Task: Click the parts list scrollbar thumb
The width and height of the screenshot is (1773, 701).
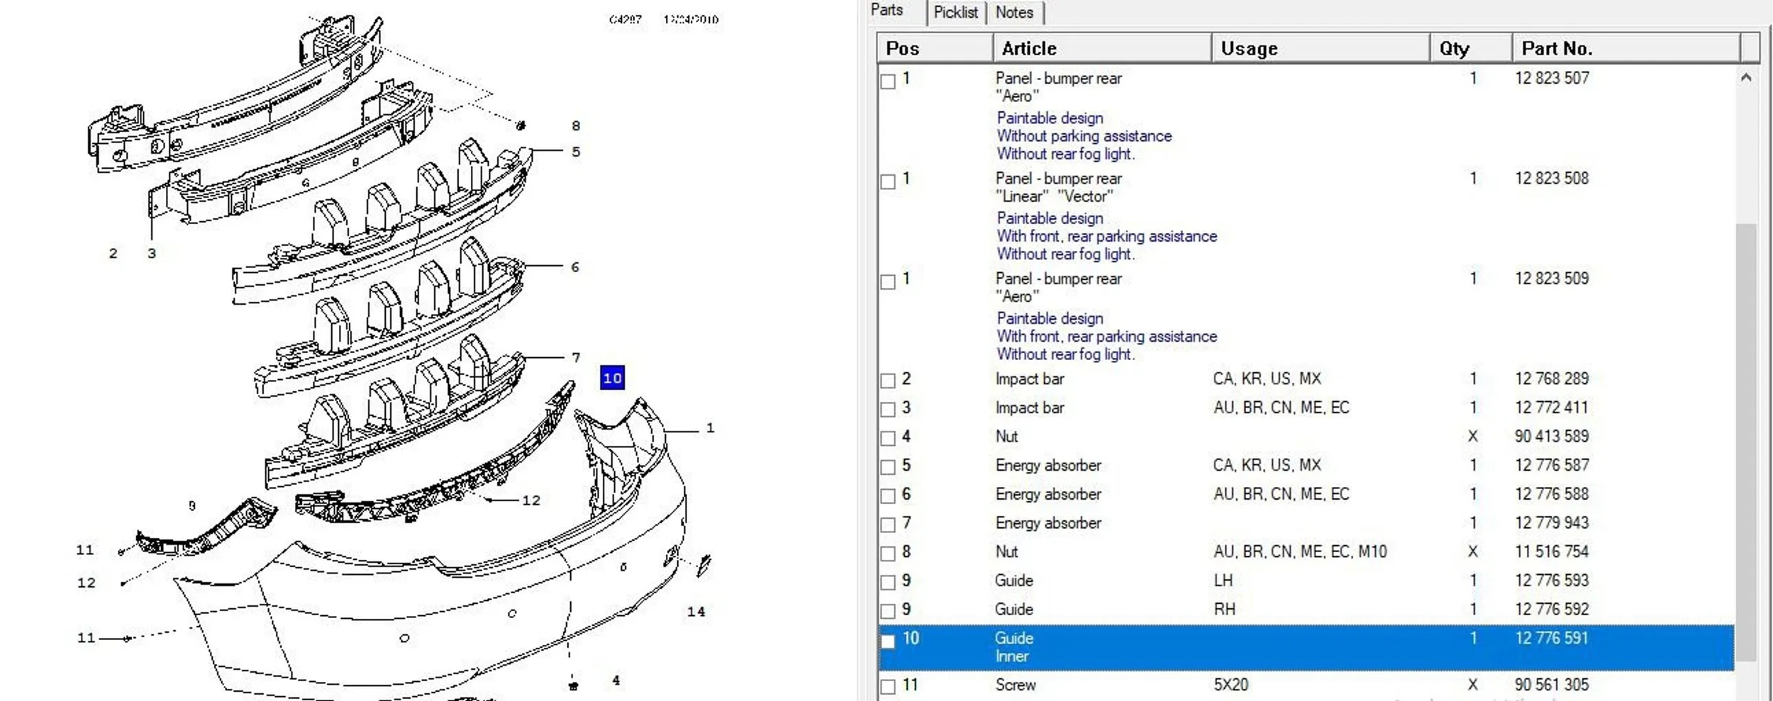Action: click(x=1746, y=442)
